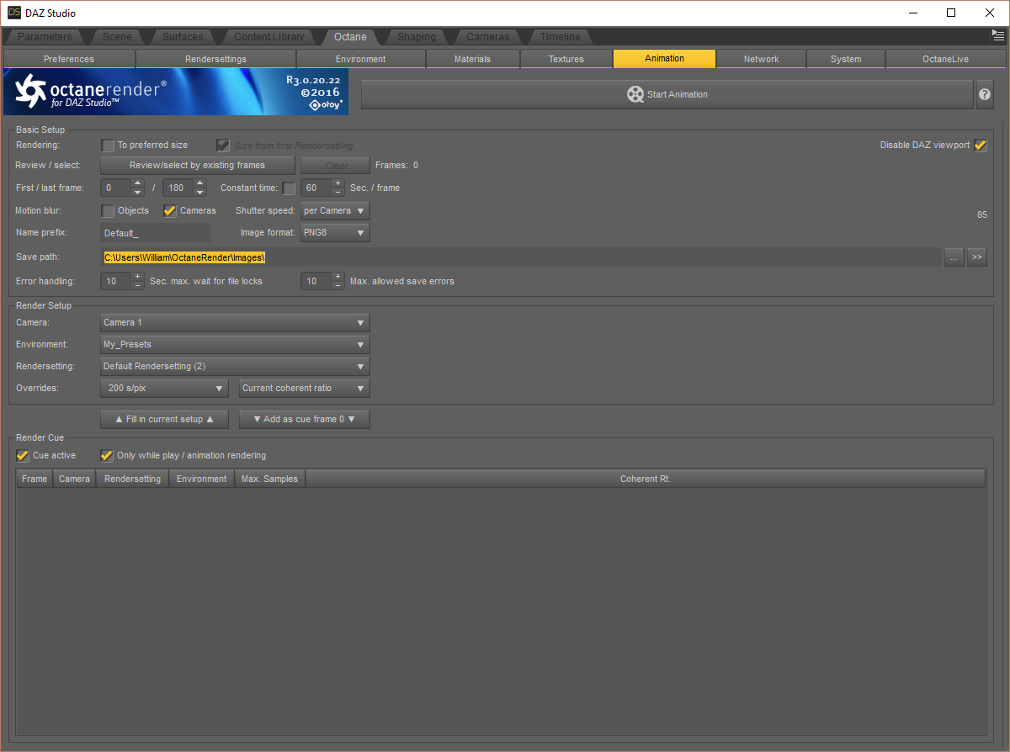Click the OctaneRender logo banner
This screenshot has width=1010, height=752.
[x=176, y=92]
